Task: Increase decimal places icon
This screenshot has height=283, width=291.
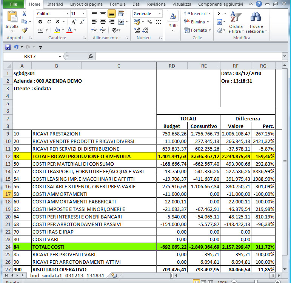Action: (137, 30)
